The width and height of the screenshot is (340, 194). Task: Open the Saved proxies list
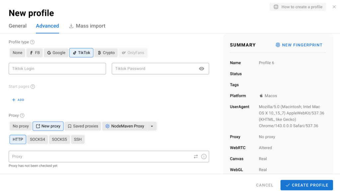click(x=82, y=126)
